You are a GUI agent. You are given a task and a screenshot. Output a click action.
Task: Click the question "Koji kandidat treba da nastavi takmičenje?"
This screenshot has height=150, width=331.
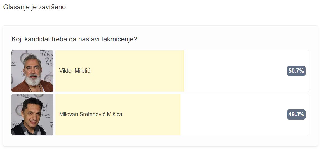pos(74,39)
